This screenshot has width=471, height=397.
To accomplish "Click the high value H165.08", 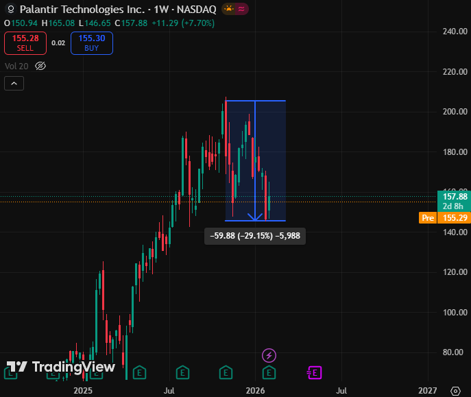I will coord(58,23).
